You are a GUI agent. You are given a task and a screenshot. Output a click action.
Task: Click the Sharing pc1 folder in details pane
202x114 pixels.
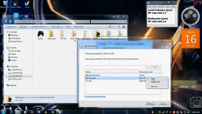point(9,99)
